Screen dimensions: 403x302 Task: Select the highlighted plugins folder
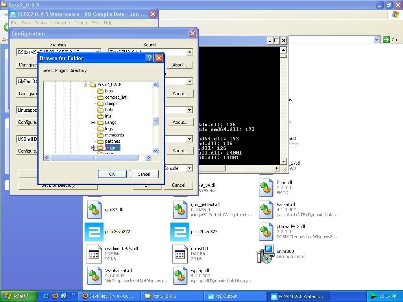[x=111, y=147]
